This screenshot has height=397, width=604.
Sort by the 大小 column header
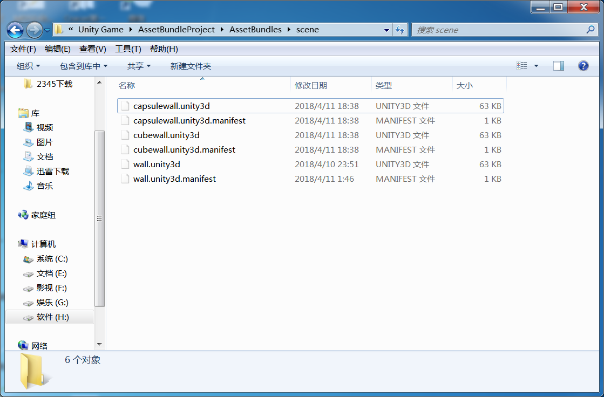[479, 85]
